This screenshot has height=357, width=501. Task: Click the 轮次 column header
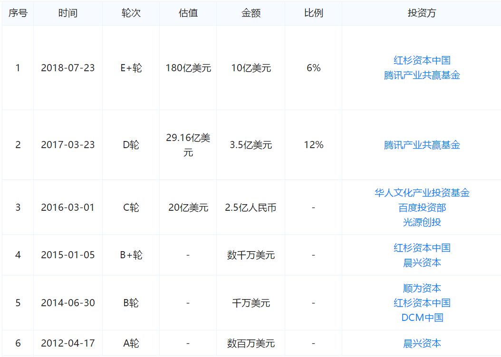(x=131, y=13)
